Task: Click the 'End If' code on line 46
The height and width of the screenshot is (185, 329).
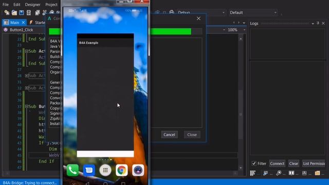Action: point(46,161)
